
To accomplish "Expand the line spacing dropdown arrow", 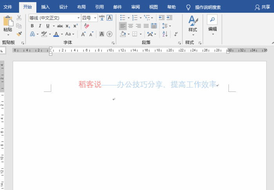I will tap(170, 26).
